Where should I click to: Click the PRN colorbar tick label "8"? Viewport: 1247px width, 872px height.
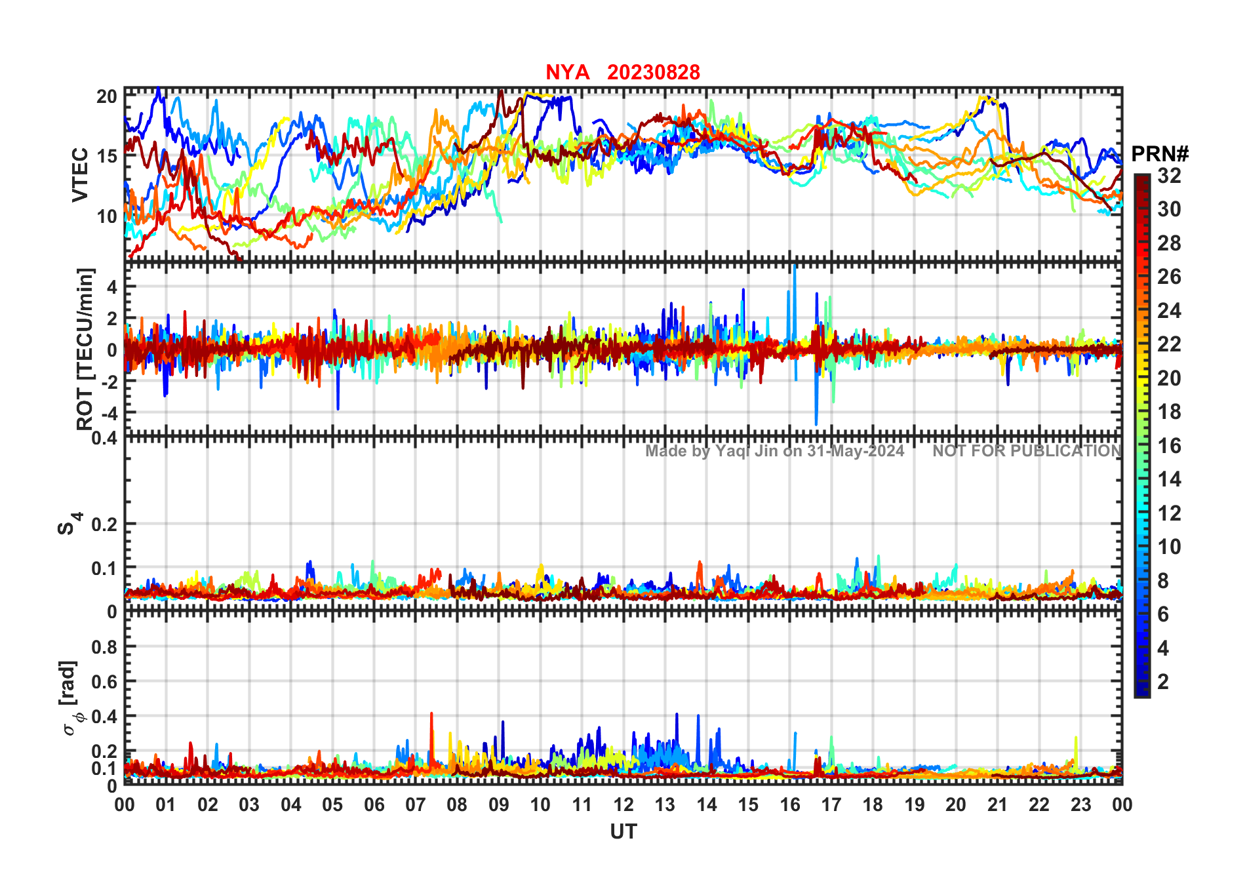coord(1164,580)
